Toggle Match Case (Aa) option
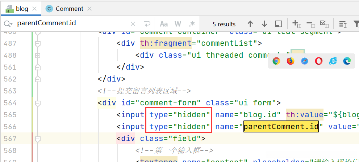Image resolution: width=359 pixels, height=162 pixels. [x=164, y=24]
